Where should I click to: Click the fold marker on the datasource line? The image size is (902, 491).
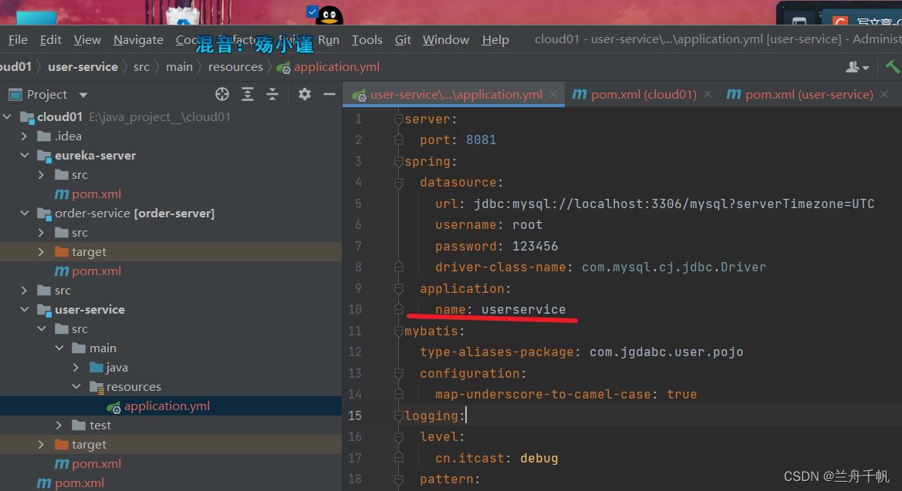398,183
